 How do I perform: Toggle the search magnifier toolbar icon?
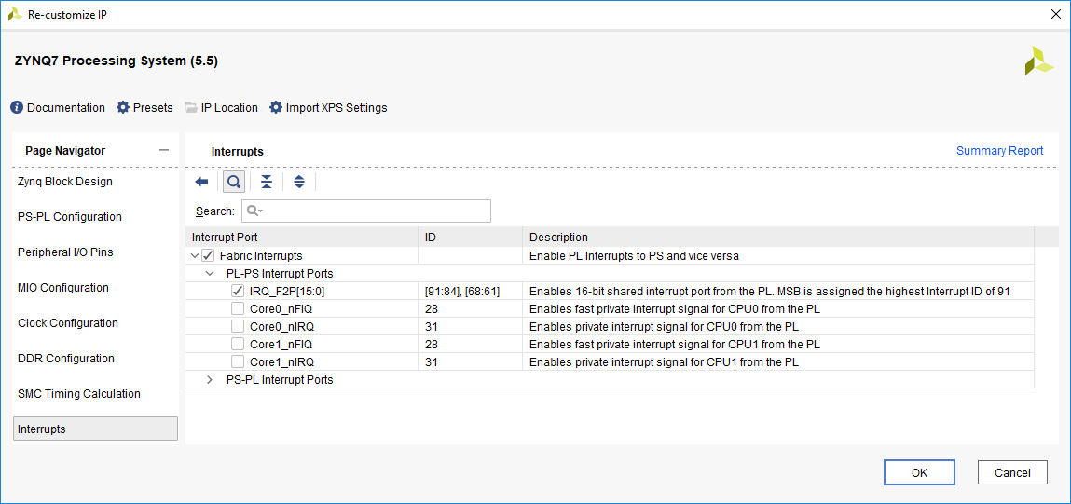[x=234, y=182]
